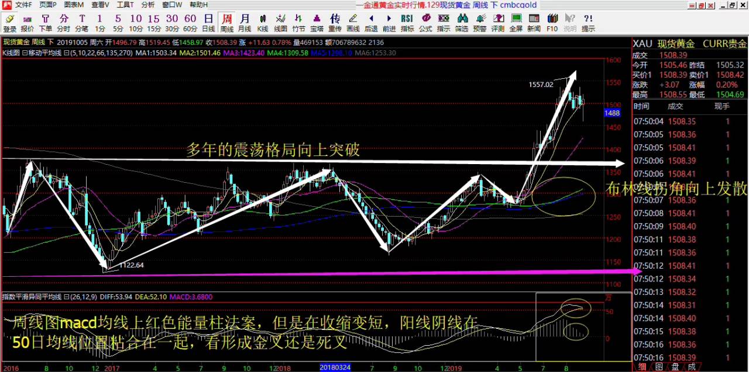Image resolution: width=749 pixels, height=372 pixels.
Task: Open the 窗口W menu
Action: pyautogui.click(x=172, y=5)
